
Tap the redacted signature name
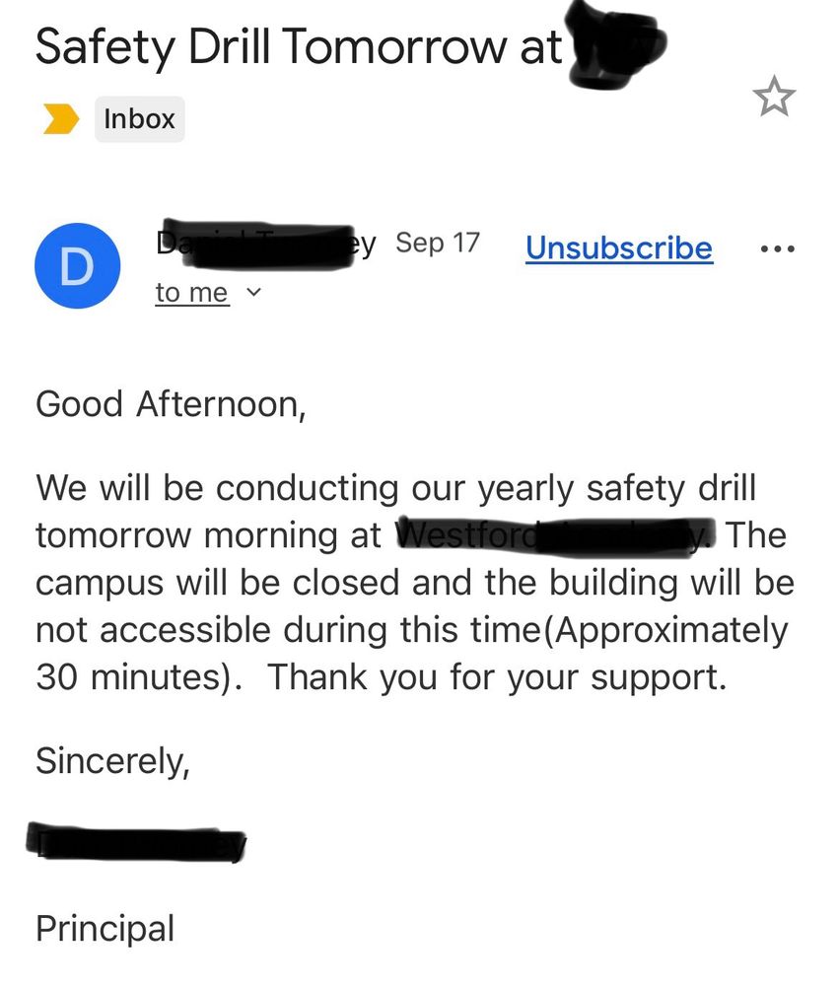click(136, 843)
